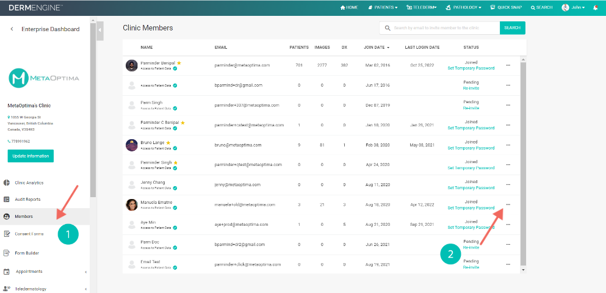
Task: Open Search in the top navigation
Action: pyautogui.click(x=541, y=7)
